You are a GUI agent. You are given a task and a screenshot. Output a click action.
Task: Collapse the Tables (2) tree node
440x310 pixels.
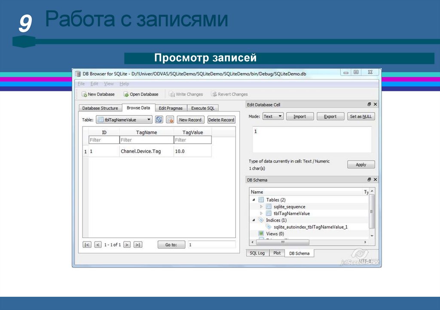[x=254, y=200]
